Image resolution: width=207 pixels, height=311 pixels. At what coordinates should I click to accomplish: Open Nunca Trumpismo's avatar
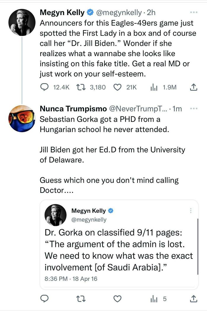[x=22, y=118]
